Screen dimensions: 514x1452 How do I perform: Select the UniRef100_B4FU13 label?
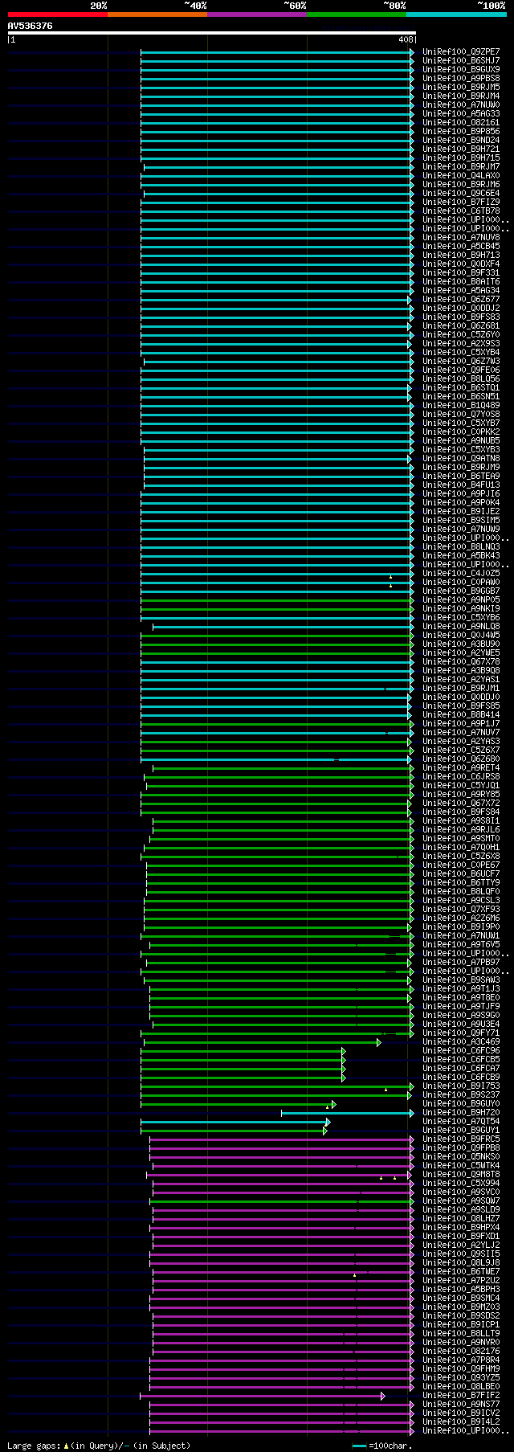click(461, 485)
